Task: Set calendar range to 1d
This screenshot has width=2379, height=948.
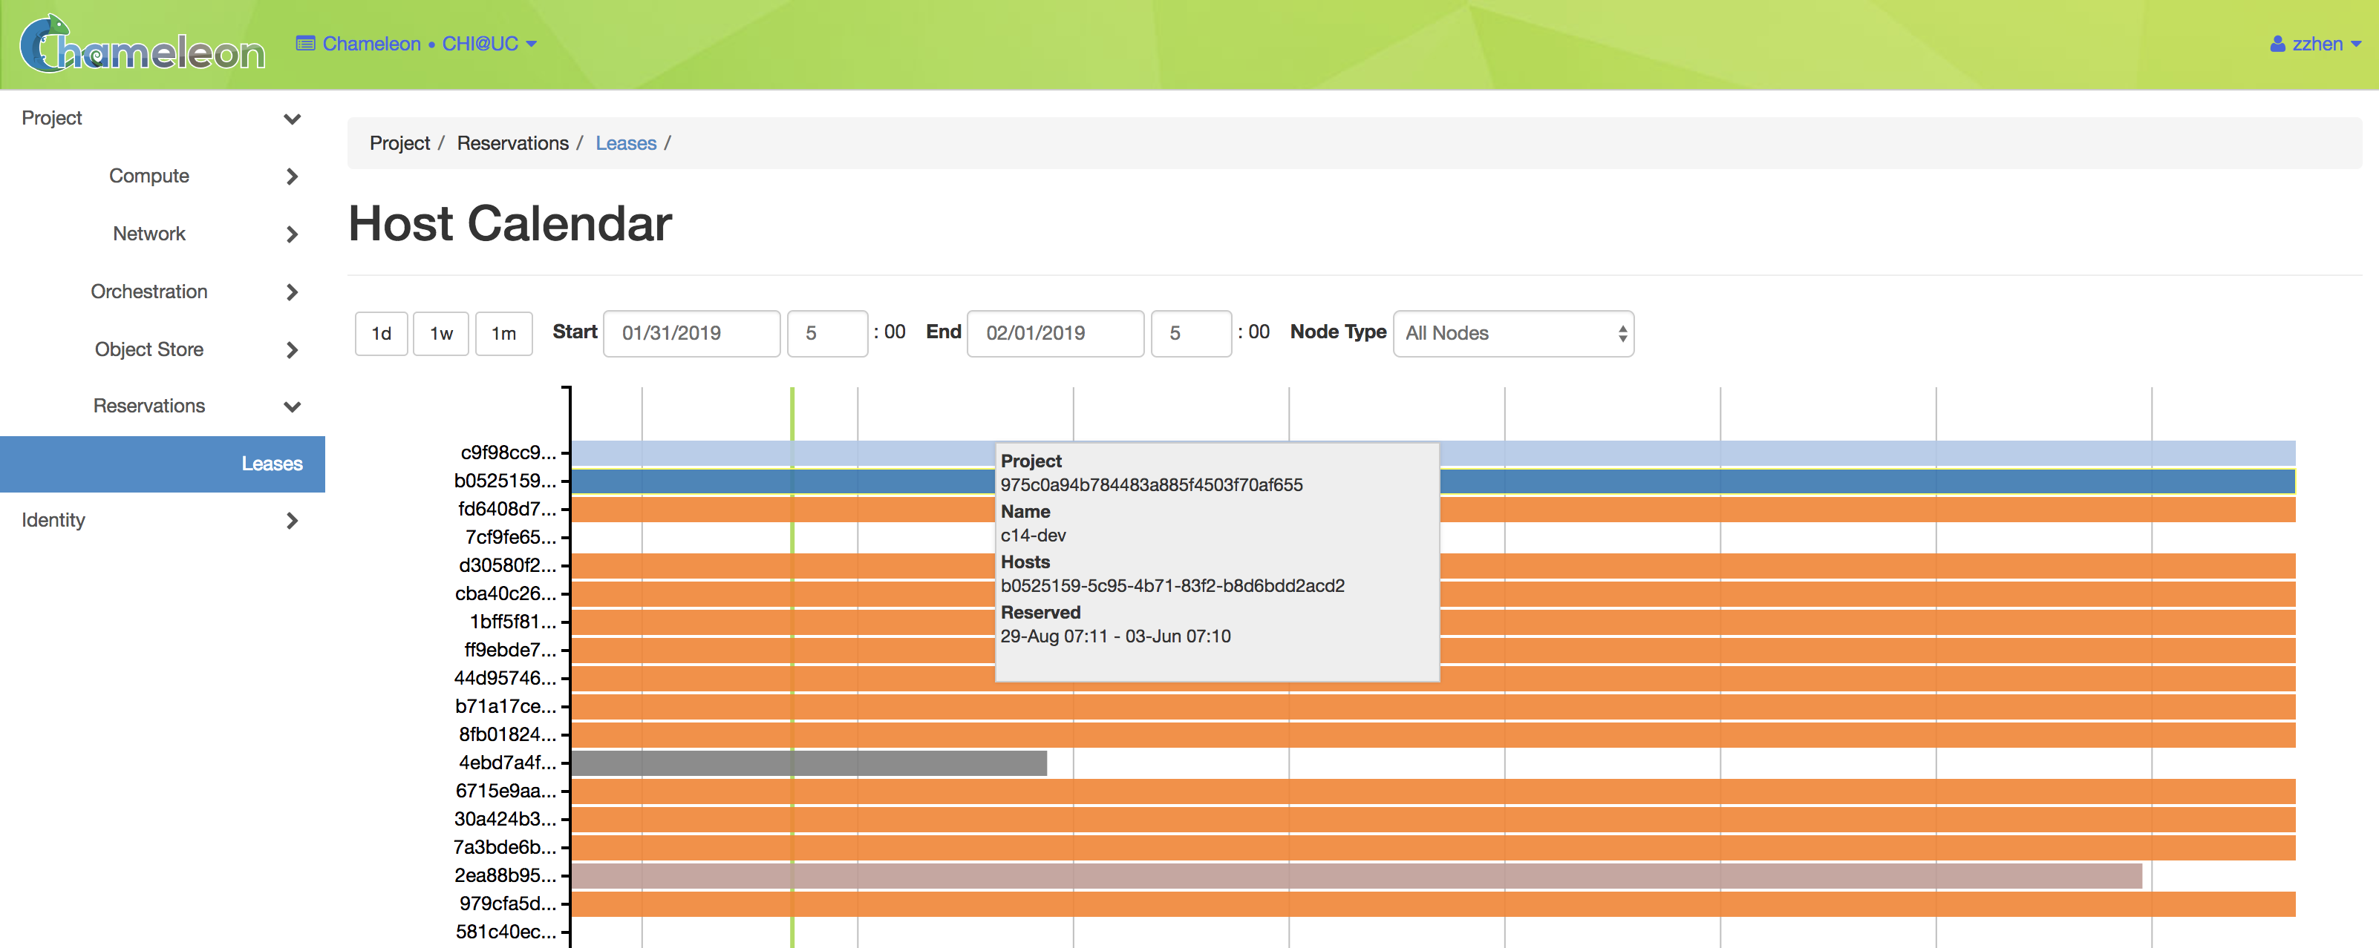Action: (382, 333)
